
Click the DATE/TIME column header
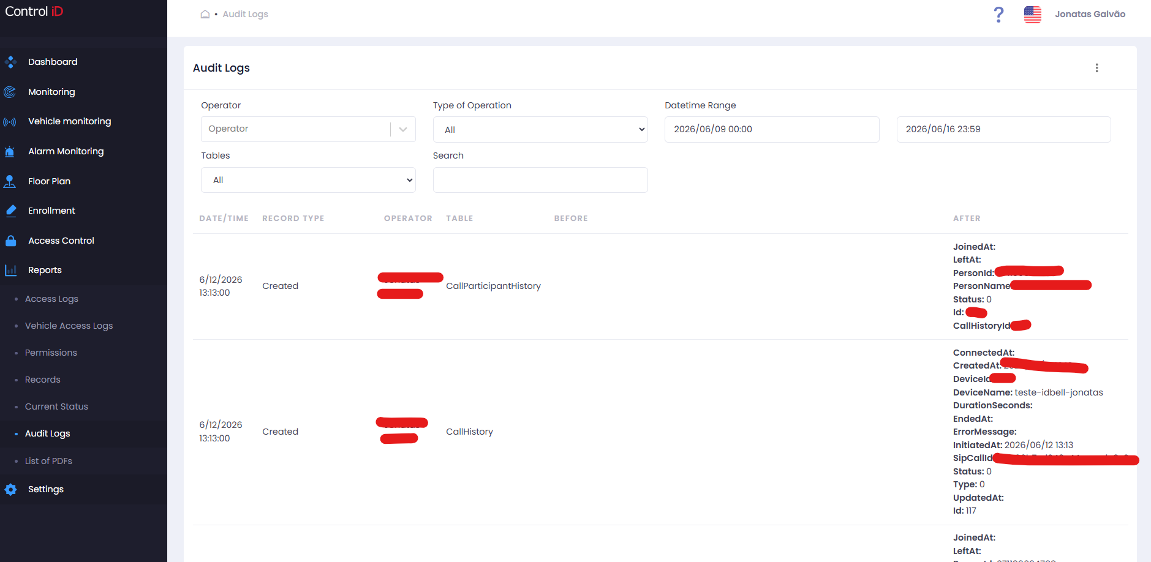pyautogui.click(x=224, y=219)
